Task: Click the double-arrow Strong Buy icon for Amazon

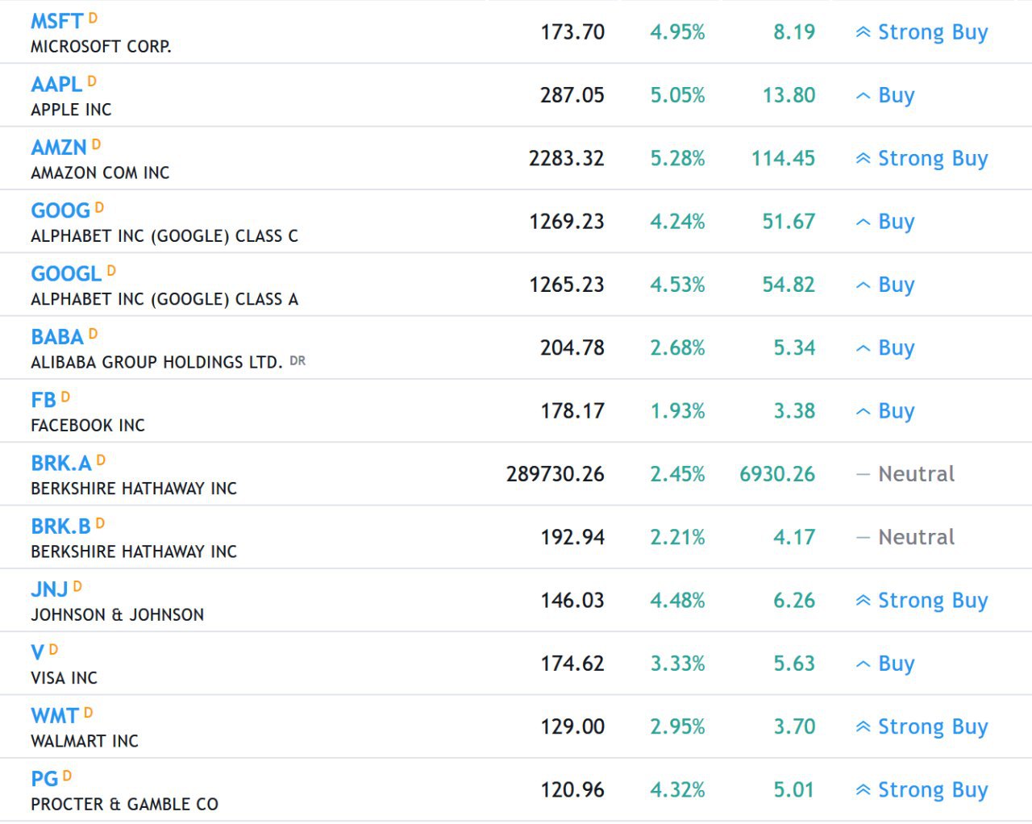Action: pyautogui.click(x=863, y=159)
